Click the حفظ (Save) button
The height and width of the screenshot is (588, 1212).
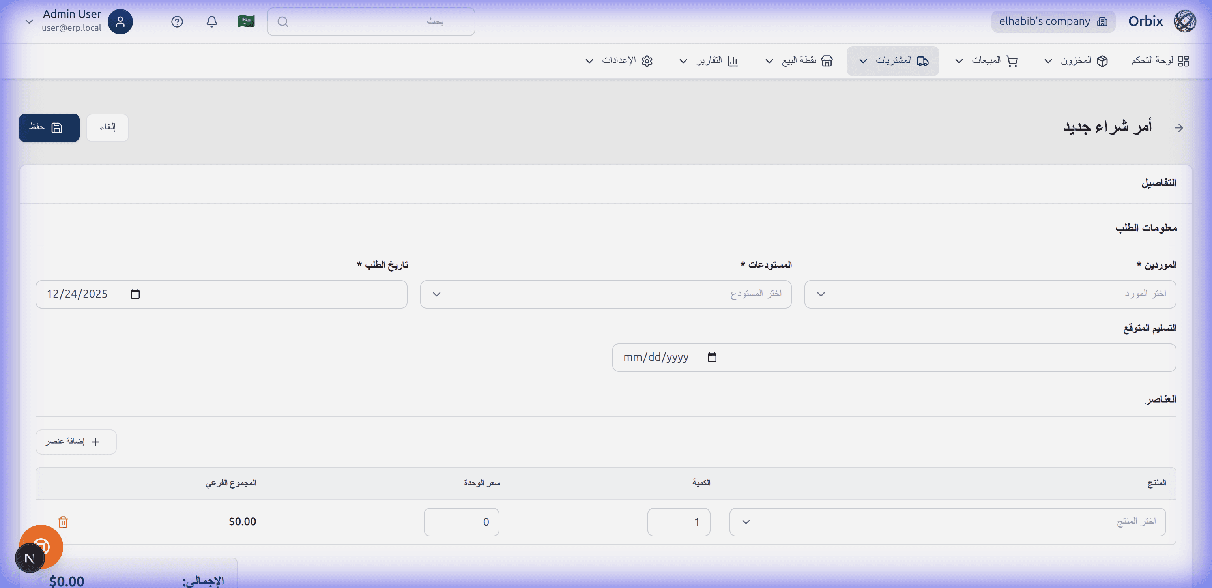pyautogui.click(x=49, y=127)
